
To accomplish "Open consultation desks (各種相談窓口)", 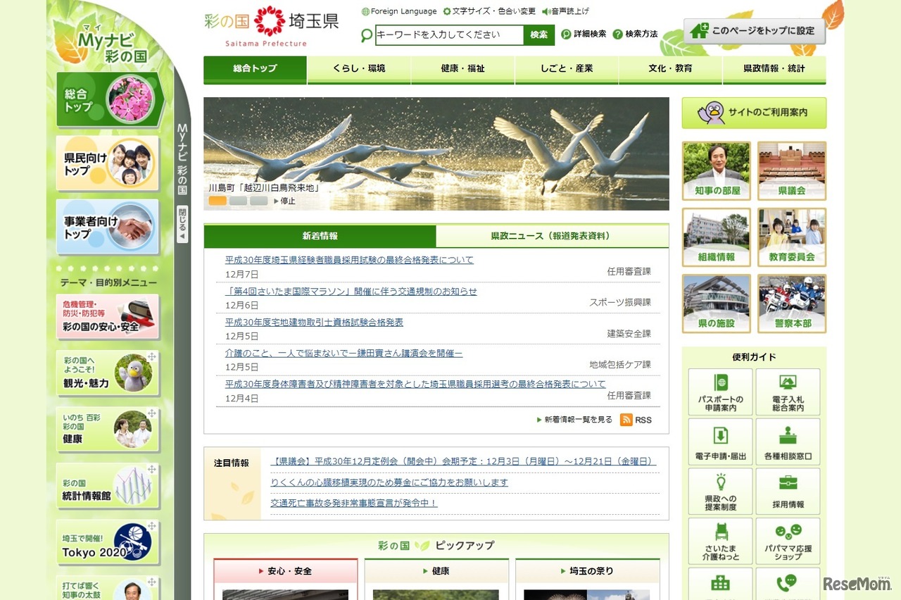I will click(788, 442).
